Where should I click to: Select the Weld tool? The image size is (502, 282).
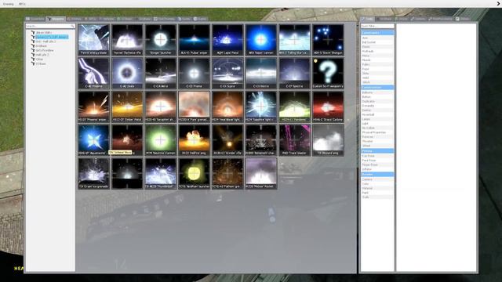(377, 78)
